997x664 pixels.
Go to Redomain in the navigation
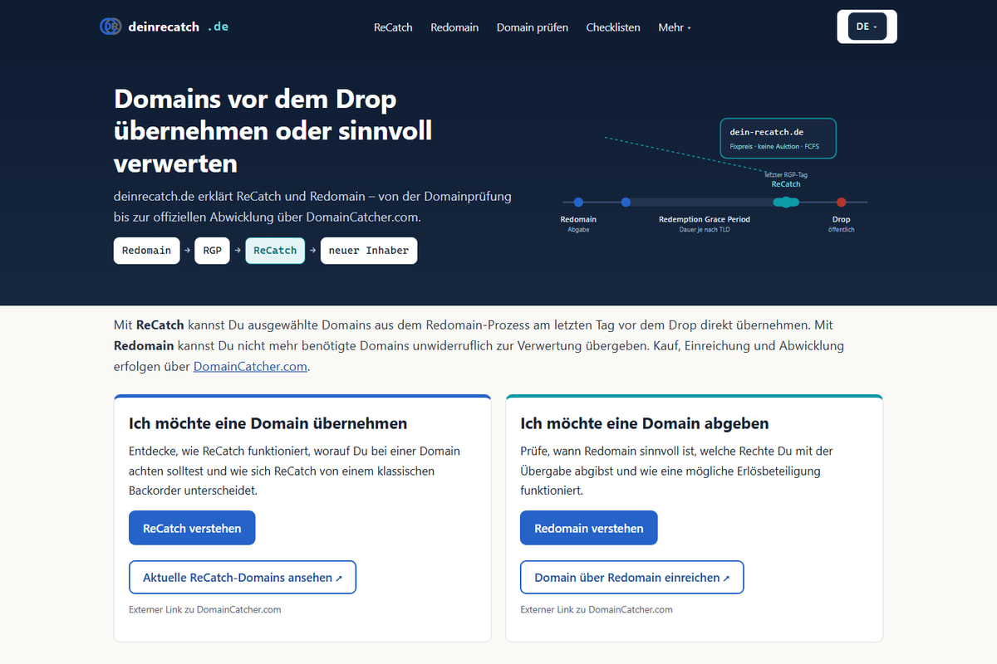tap(454, 27)
